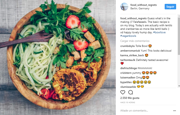Like the post with the heart icon
180x115 pixels.
click(x=123, y=92)
